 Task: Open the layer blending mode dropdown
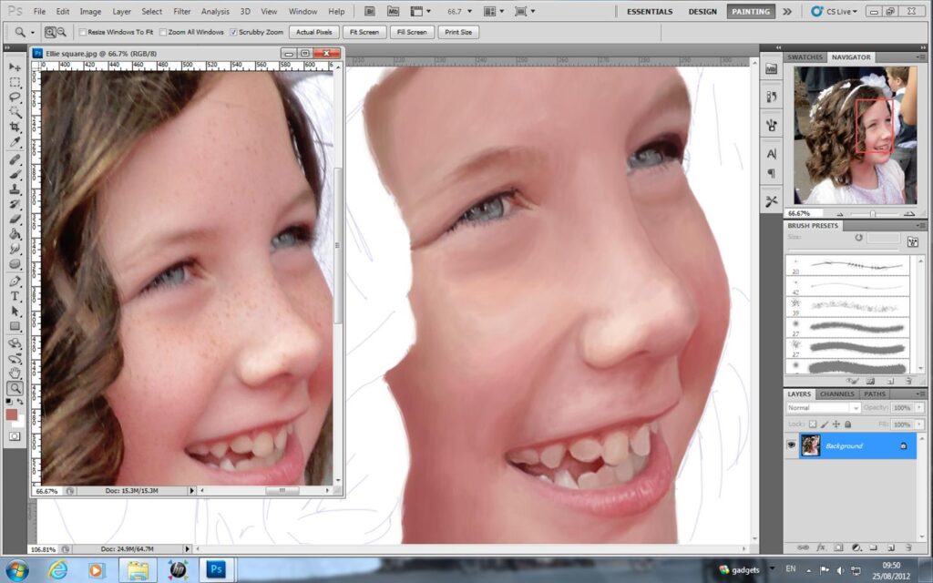pyautogui.click(x=856, y=408)
